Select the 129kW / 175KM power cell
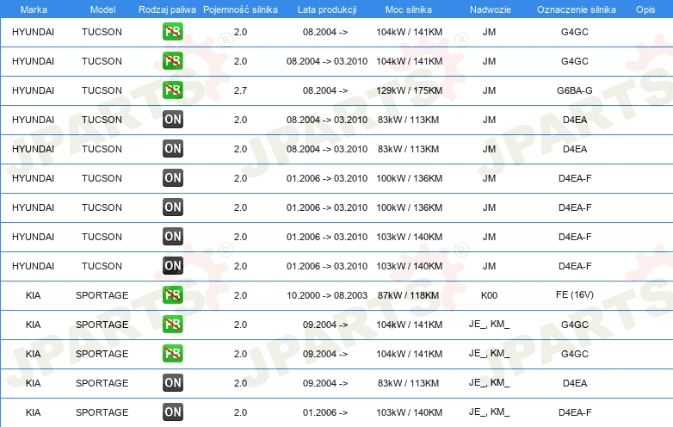673x427 pixels. [x=410, y=90]
